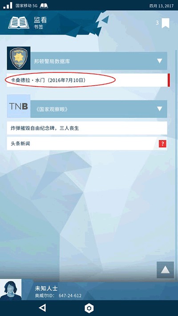This screenshot has height=316, width=178.
Task: Tap the 未知人士 profile bar
Action: [x=89, y=291]
